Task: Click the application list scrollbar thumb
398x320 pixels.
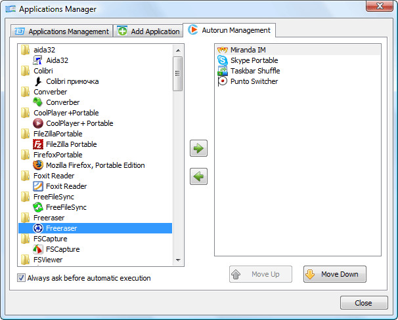Action: 178,73
